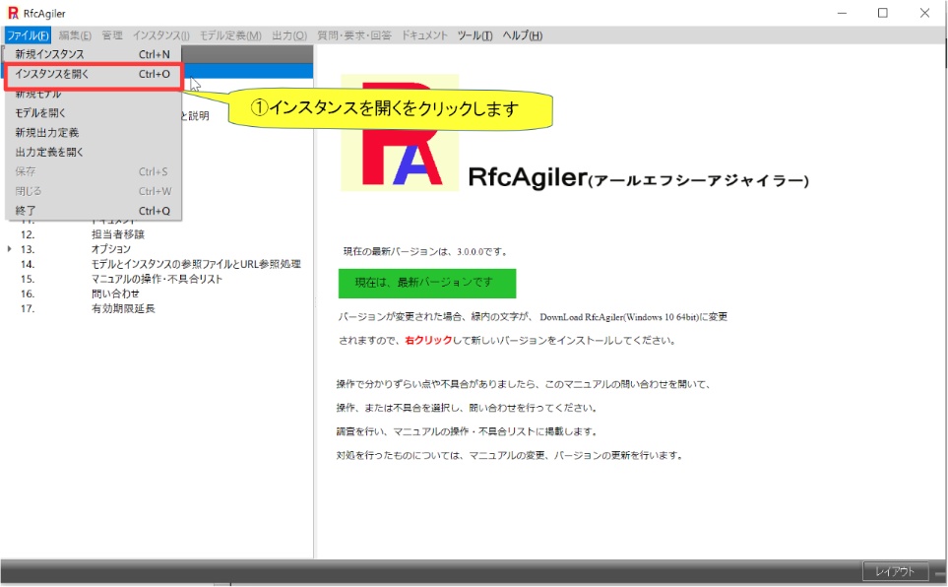Select モデルを開く menu entry
948x587 pixels.
[x=93, y=112]
